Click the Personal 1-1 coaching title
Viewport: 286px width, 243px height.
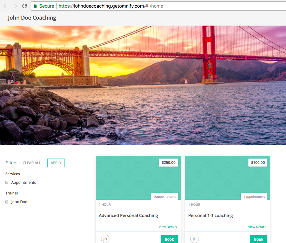(211, 215)
